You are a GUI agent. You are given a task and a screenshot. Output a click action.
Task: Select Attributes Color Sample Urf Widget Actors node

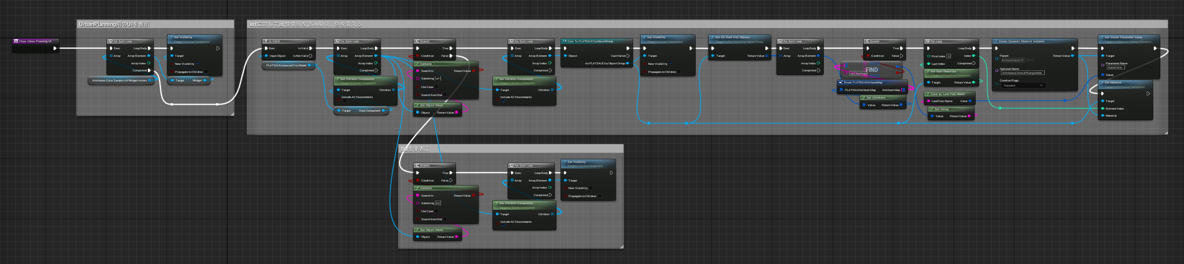122,80
